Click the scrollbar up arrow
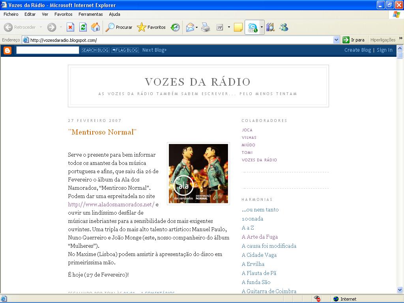Image resolution: width=404 pixels, height=303 pixels. pos(400,49)
